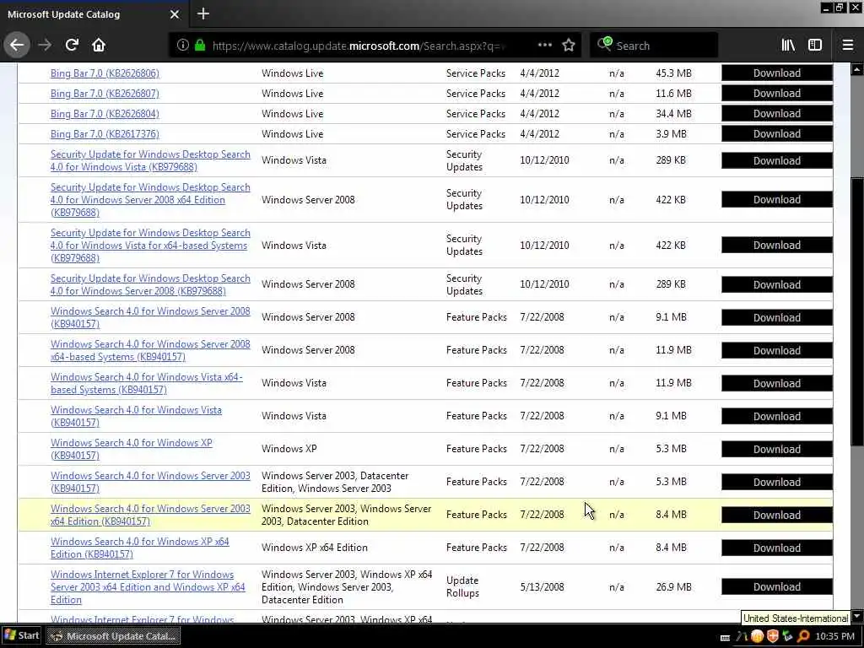Click the scrollbar up arrow
This screenshot has width=864, height=648.
857,69
